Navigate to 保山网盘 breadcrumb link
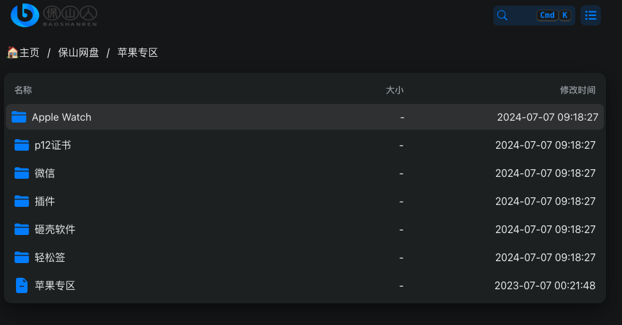 click(x=78, y=52)
